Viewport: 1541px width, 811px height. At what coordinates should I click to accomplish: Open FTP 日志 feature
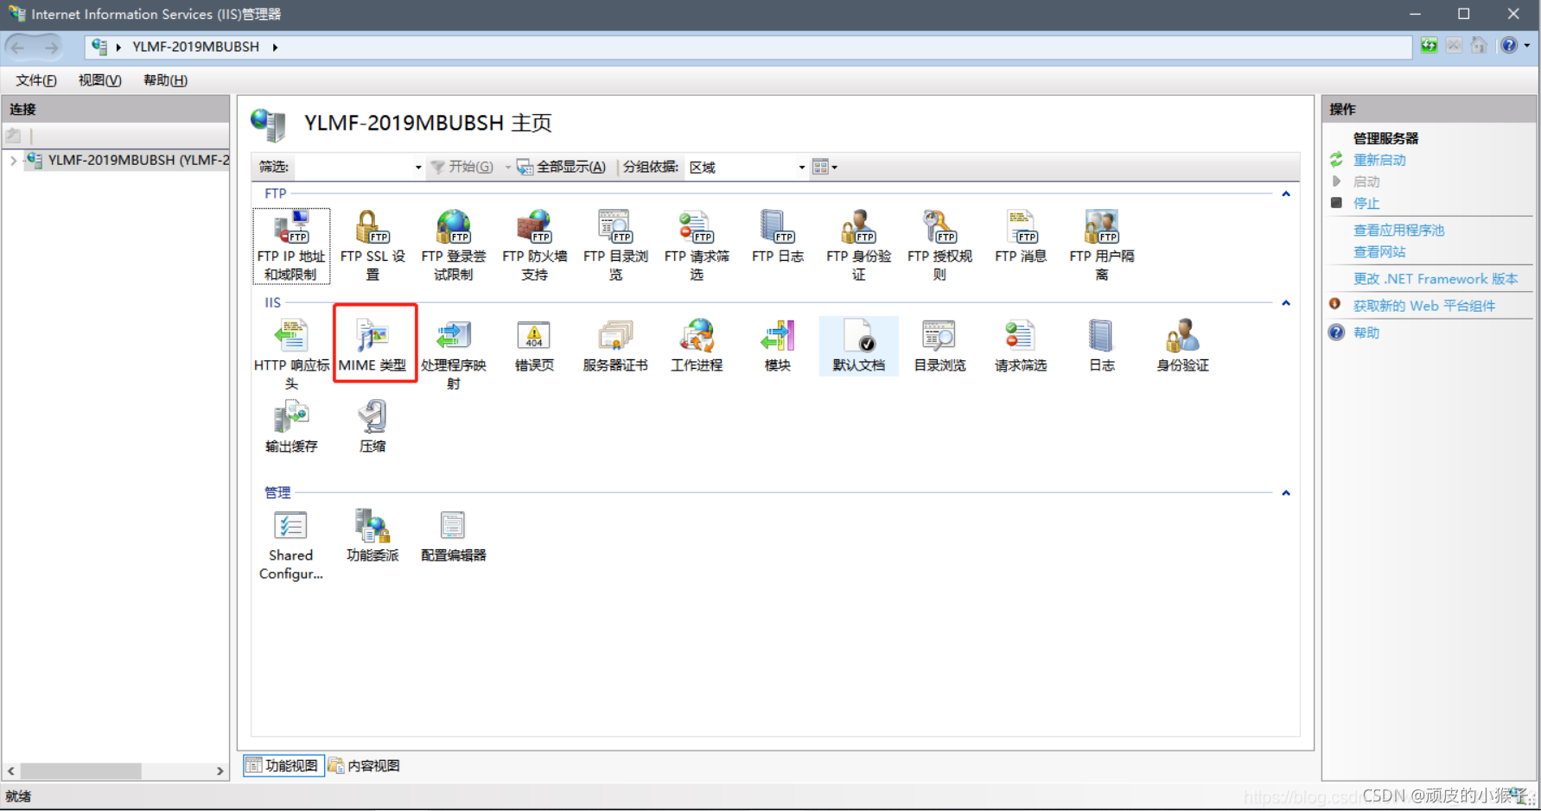(778, 237)
